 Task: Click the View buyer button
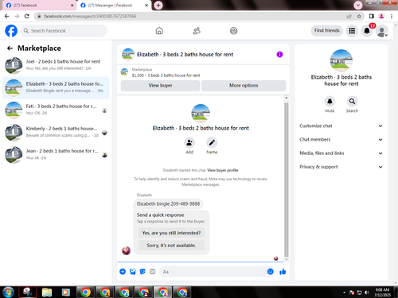160,86
